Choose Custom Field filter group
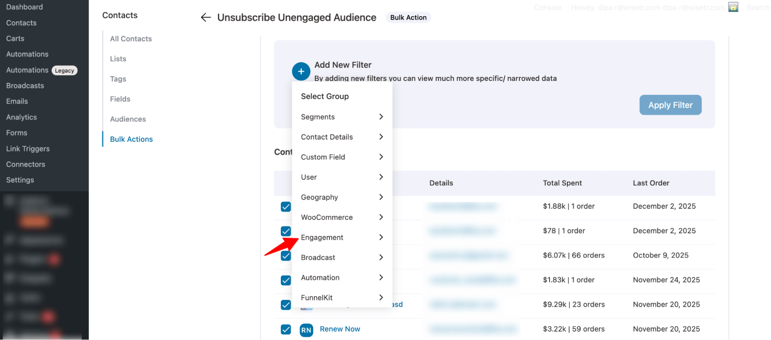The width and height of the screenshot is (771, 340). tap(342, 157)
